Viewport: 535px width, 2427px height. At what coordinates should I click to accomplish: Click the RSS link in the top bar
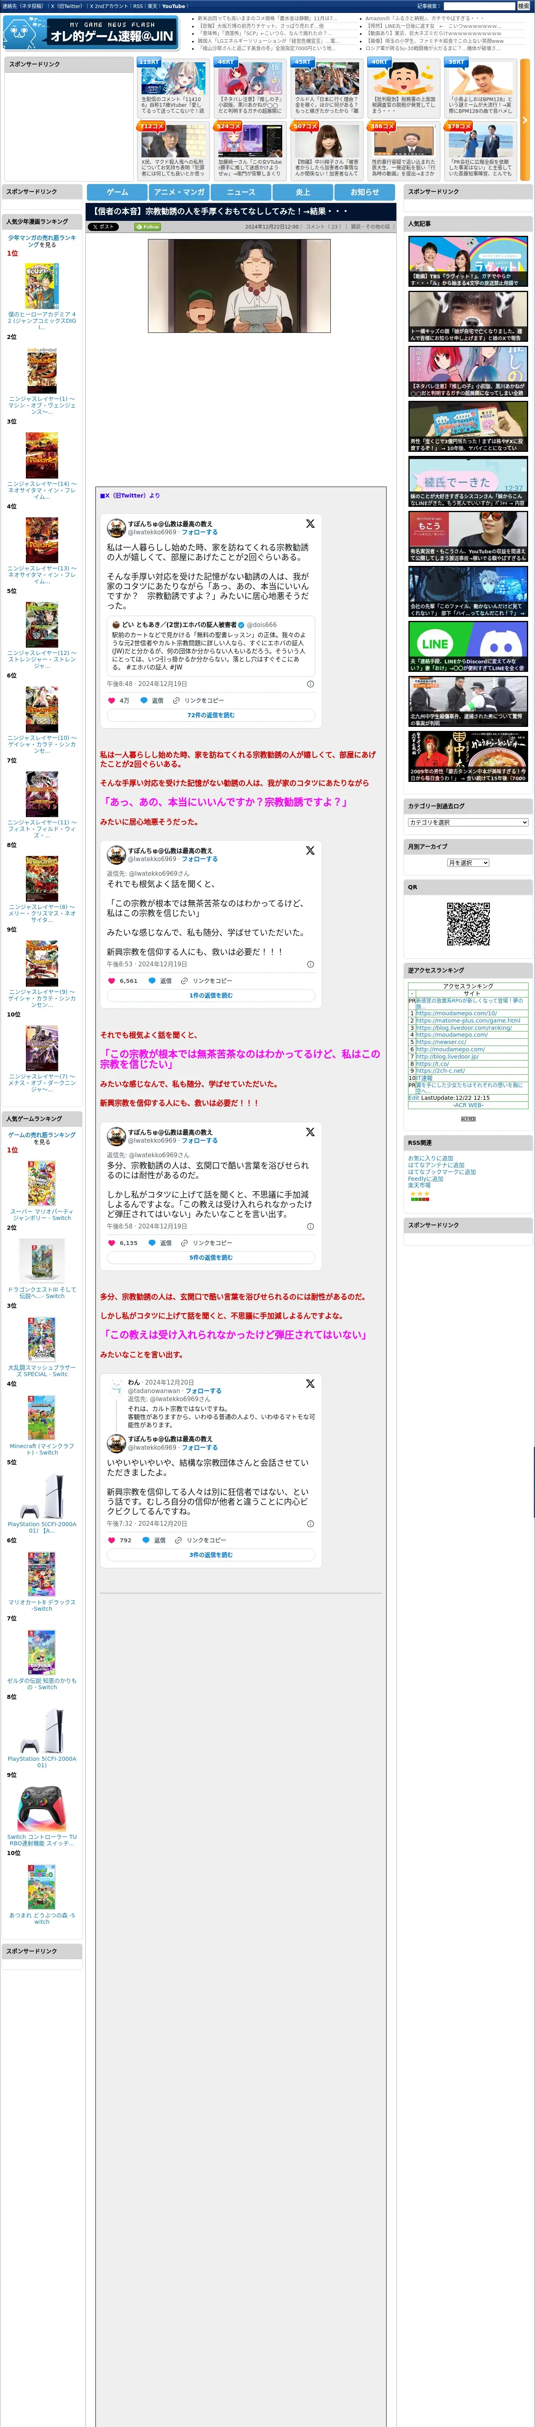pos(137,6)
